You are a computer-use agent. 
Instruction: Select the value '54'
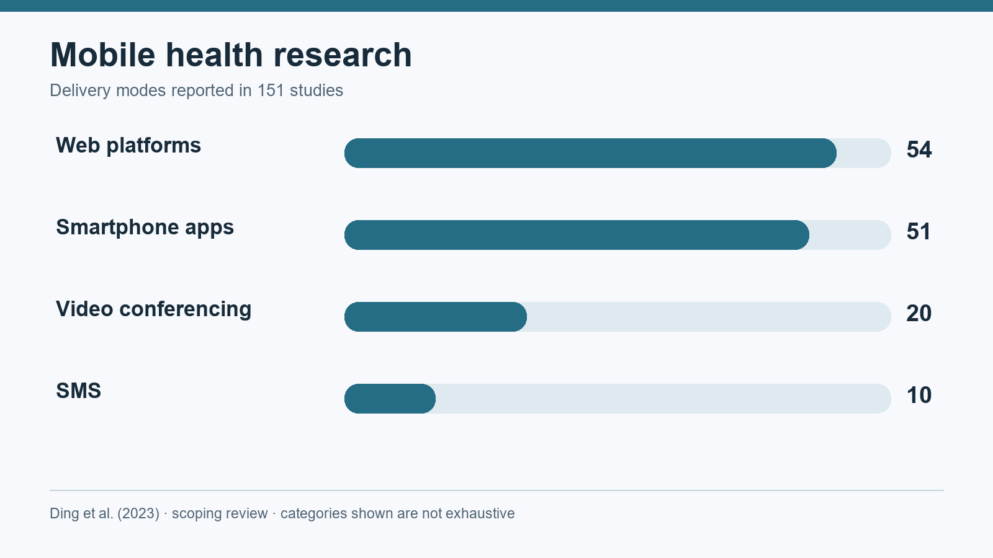point(919,149)
